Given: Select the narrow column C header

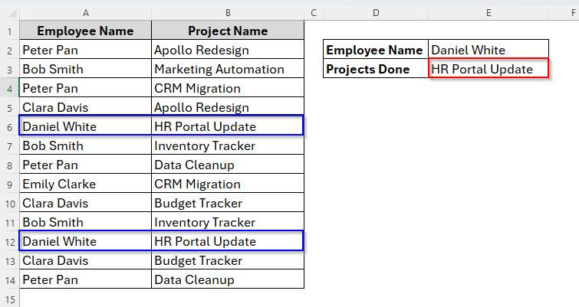Looking at the screenshot, I should [x=314, y=13].
